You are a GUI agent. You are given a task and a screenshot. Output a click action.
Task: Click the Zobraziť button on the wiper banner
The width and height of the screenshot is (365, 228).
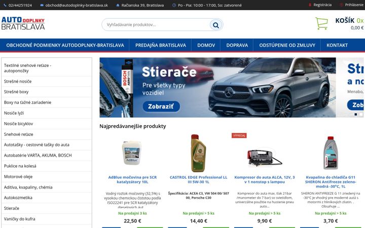pyautogui.click(x=161, y=106)
